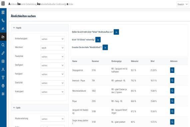Open the Weichheit dropdown set to weich
Screen dimensions: 190x127
pos(53,48)
